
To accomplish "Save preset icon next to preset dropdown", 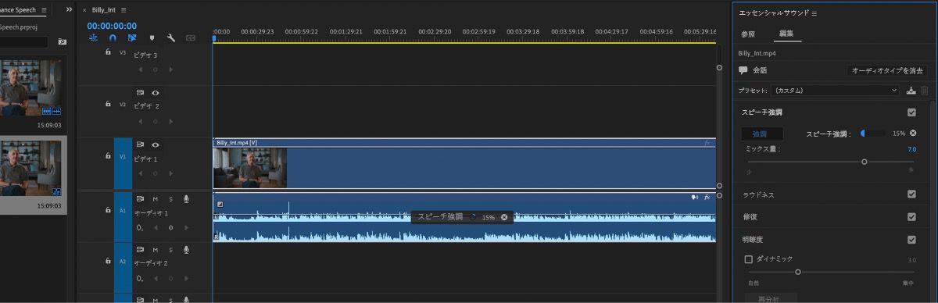I will tap(911, 91).
